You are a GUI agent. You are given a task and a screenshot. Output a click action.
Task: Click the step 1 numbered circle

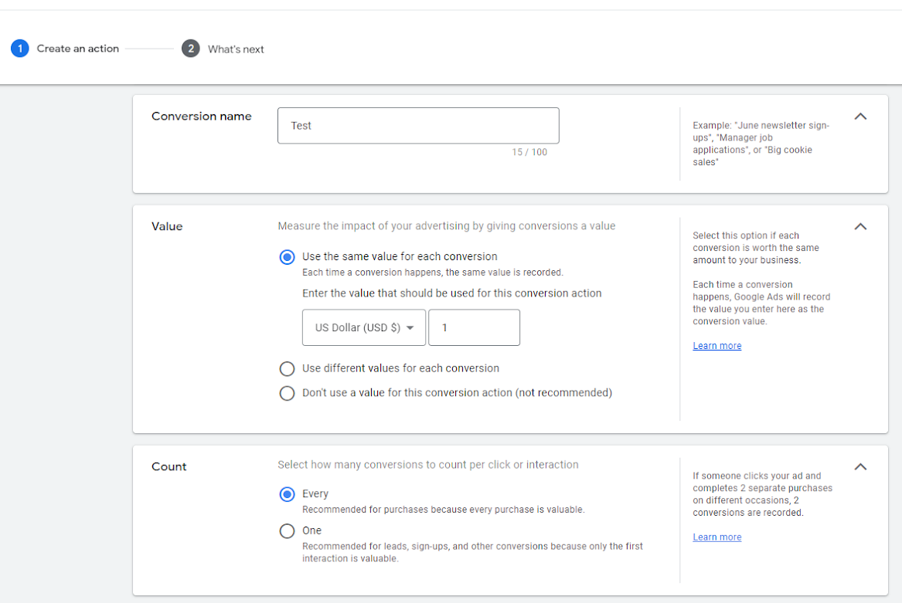pos(20,49)
